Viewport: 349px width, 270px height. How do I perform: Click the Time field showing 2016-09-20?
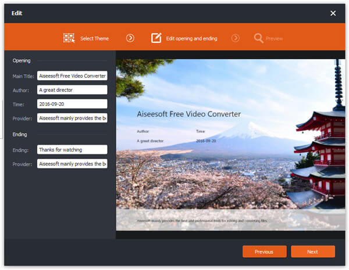(x=72, y=104)
